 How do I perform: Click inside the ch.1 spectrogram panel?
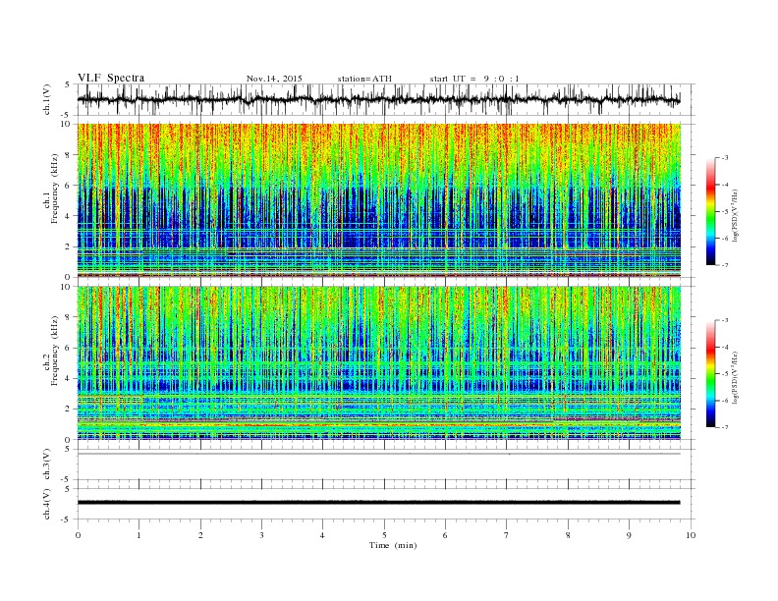click(x=378, y=200)
